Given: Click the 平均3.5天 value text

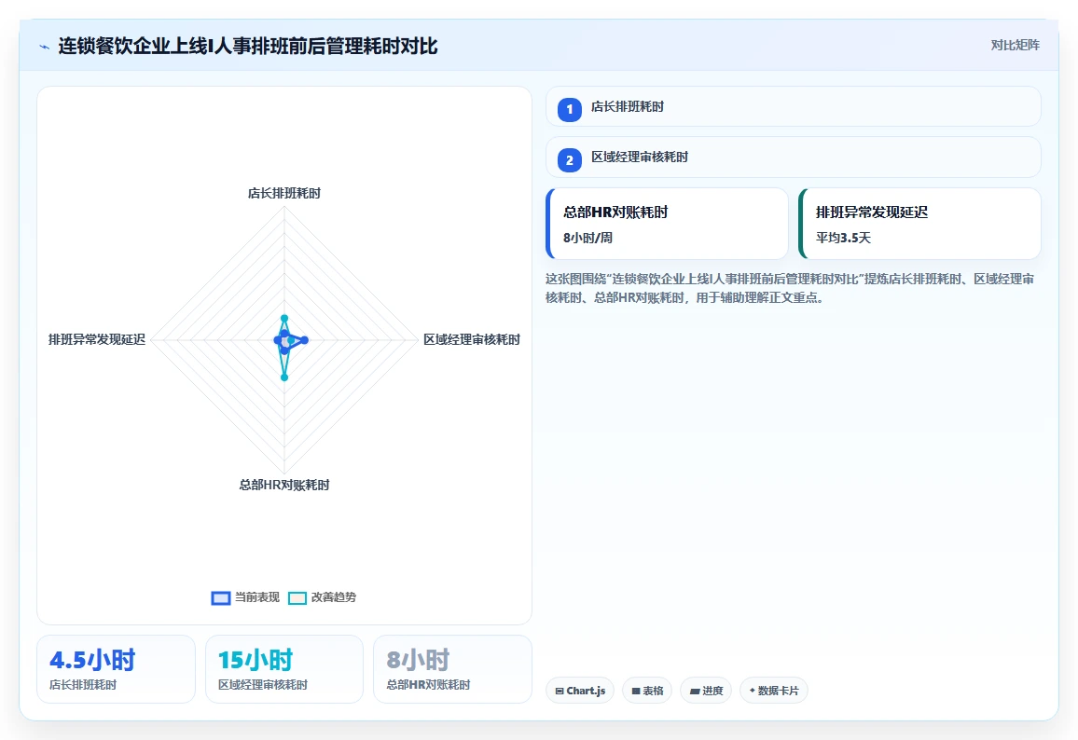Looking at the screenshot, I should coord(843,238).
